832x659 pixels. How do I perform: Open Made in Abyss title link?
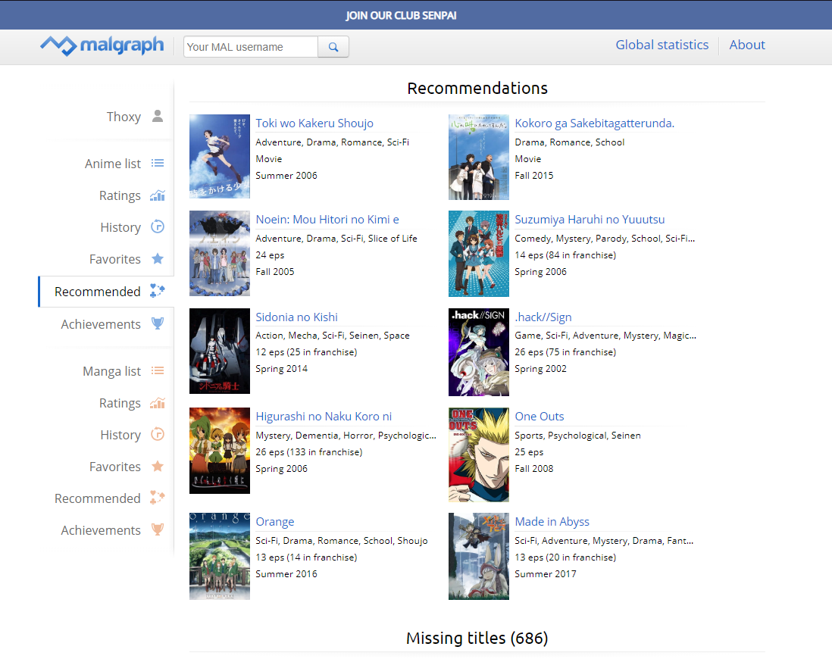[552, 522]
